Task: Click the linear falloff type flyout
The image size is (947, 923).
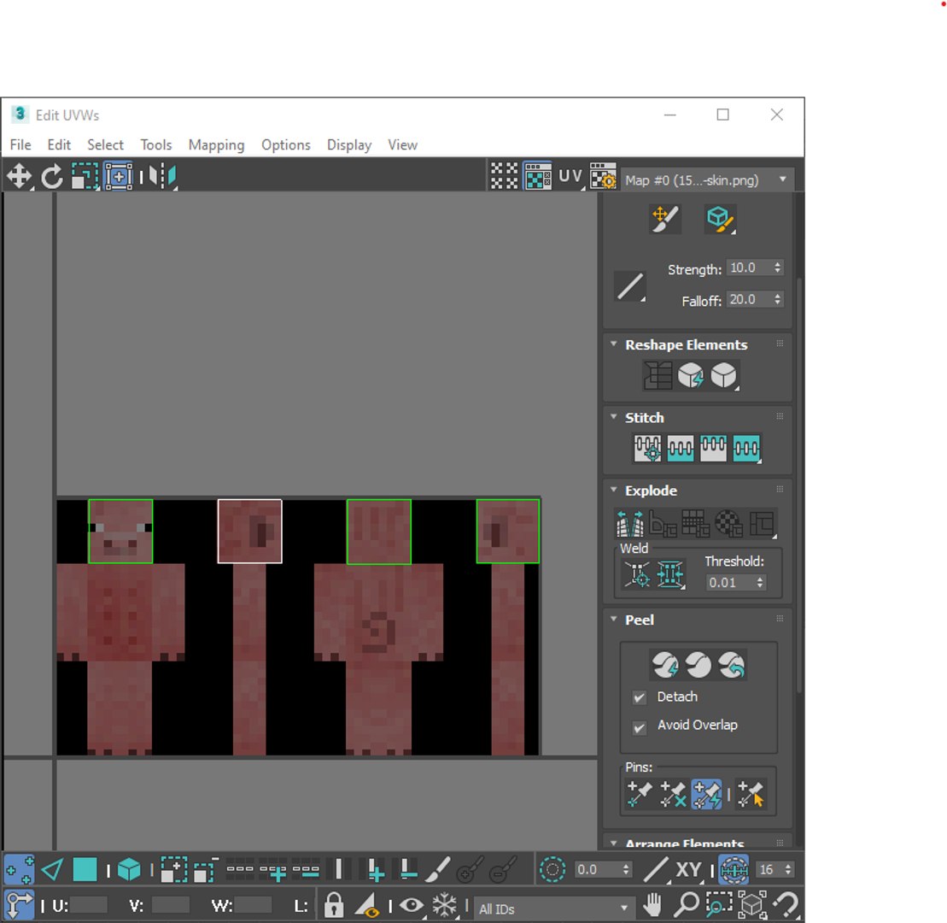Action: click(630, 286)
